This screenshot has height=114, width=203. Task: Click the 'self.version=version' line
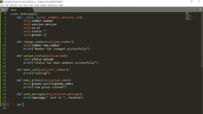40,24
